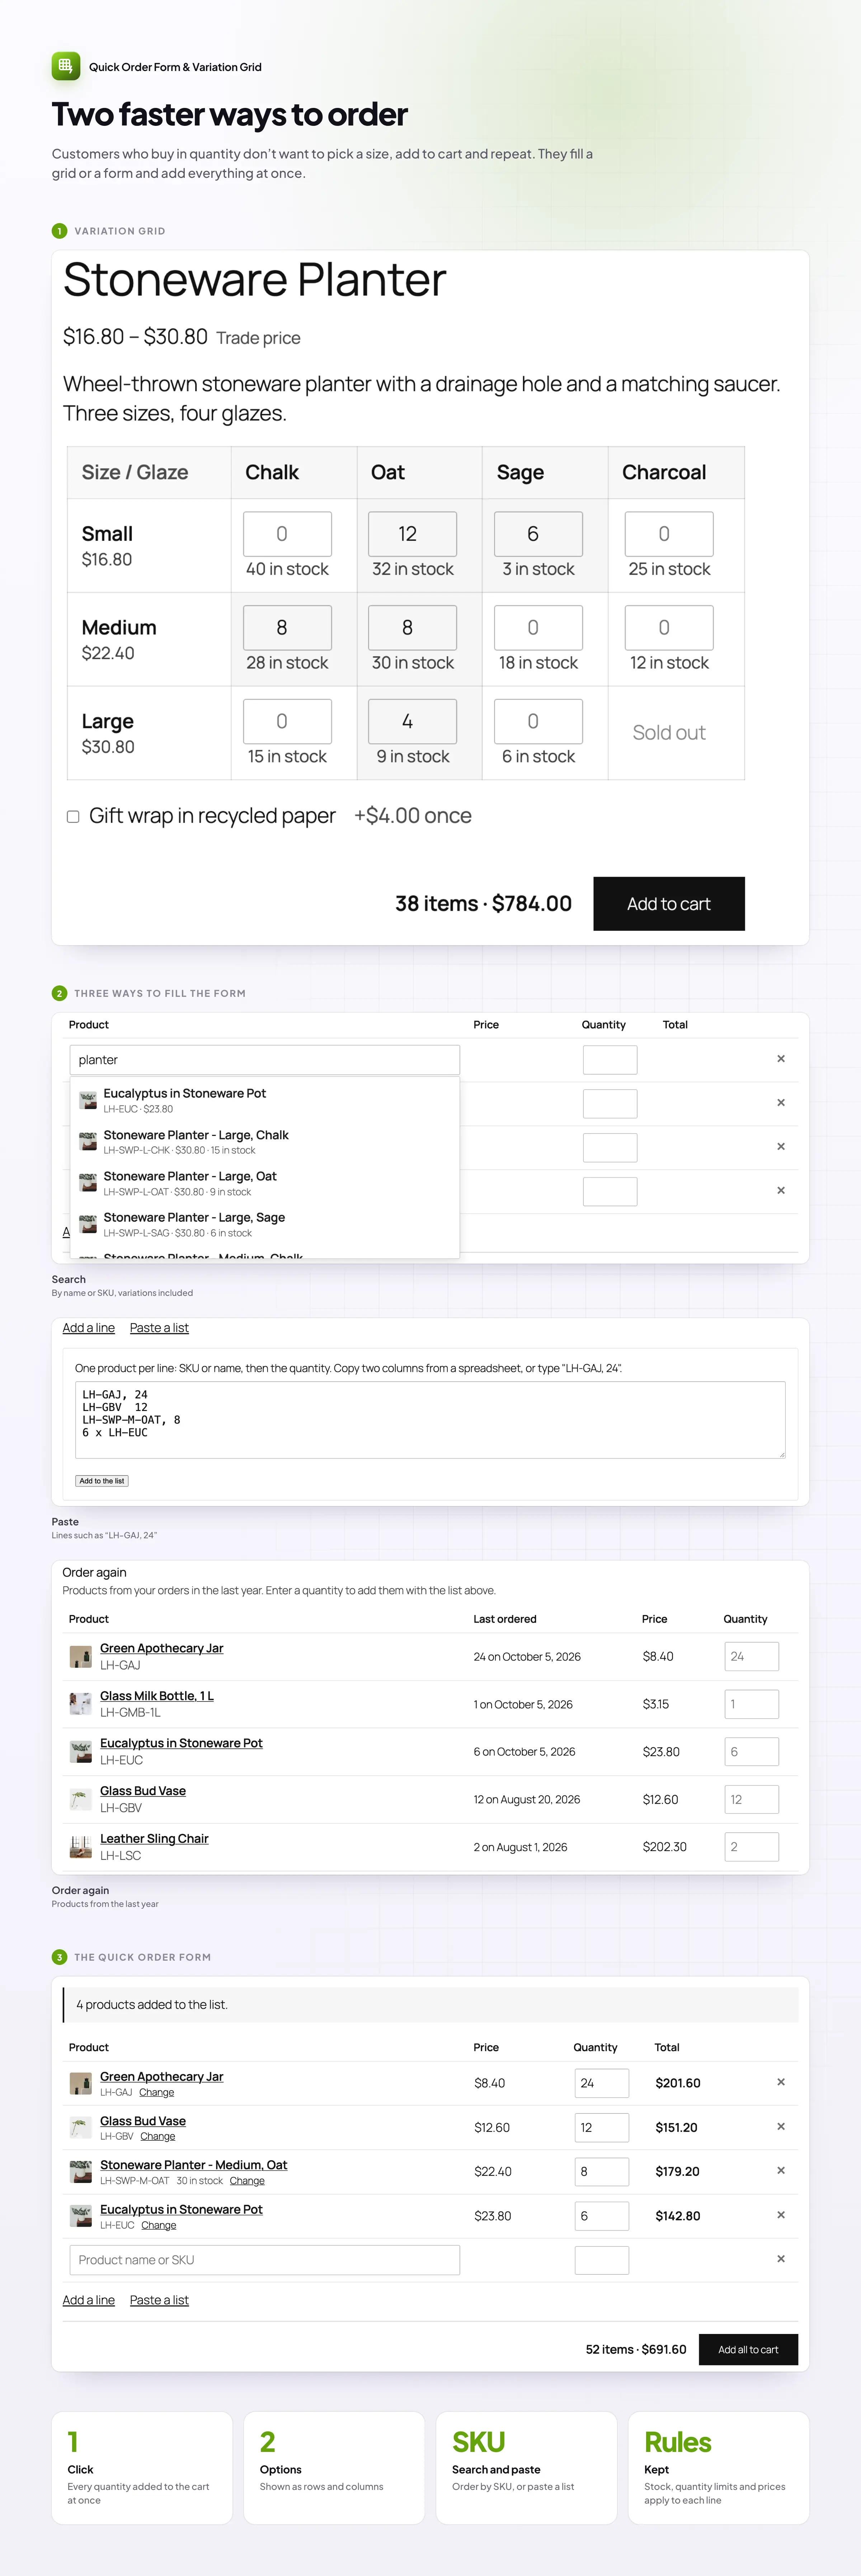The height and width of the screenshot is (2576, 861).
Task: Click the 38 items · $784.00 total
Action: tap(484, 904)
